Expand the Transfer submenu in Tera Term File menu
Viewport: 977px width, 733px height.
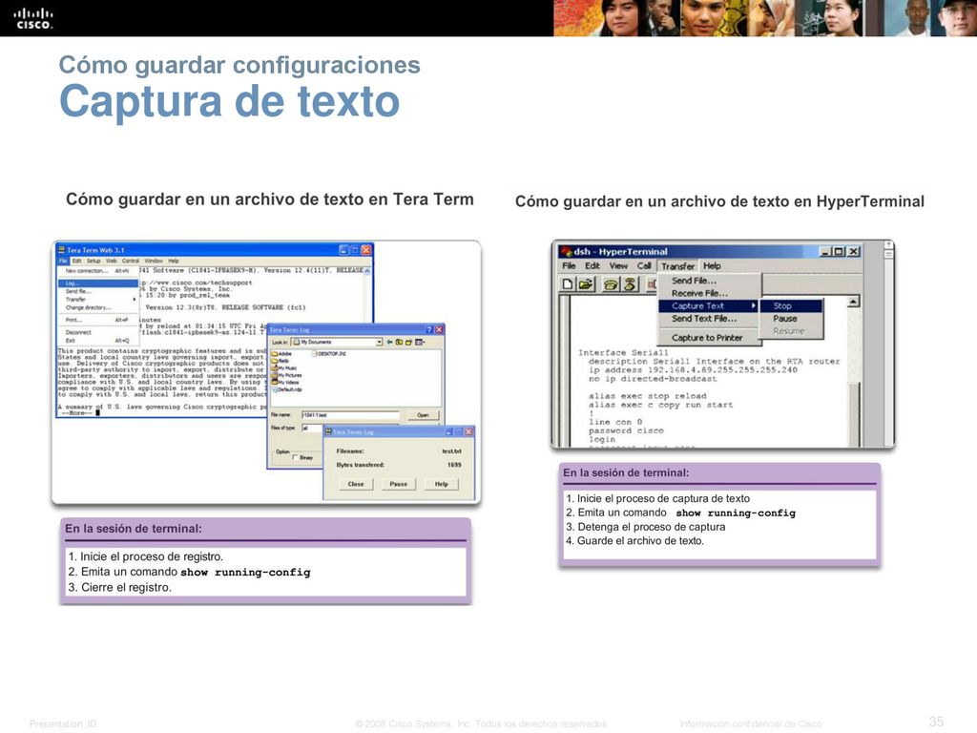[x=98, y=299]
